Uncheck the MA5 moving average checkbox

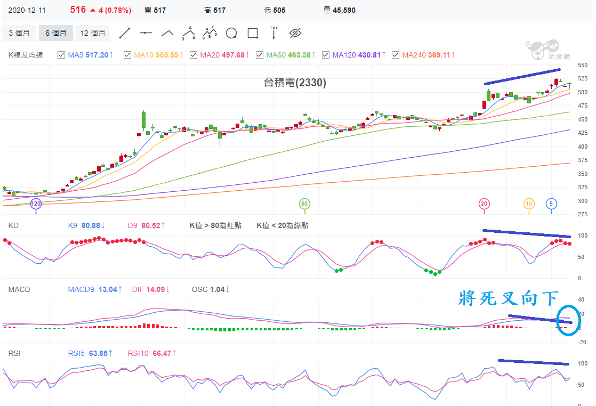[x=61, y=55]
